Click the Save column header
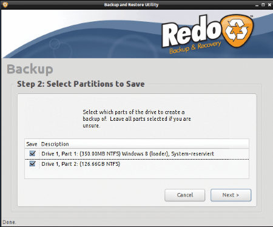The height and width of the screenshot is (227, 273). coord(32,144)
